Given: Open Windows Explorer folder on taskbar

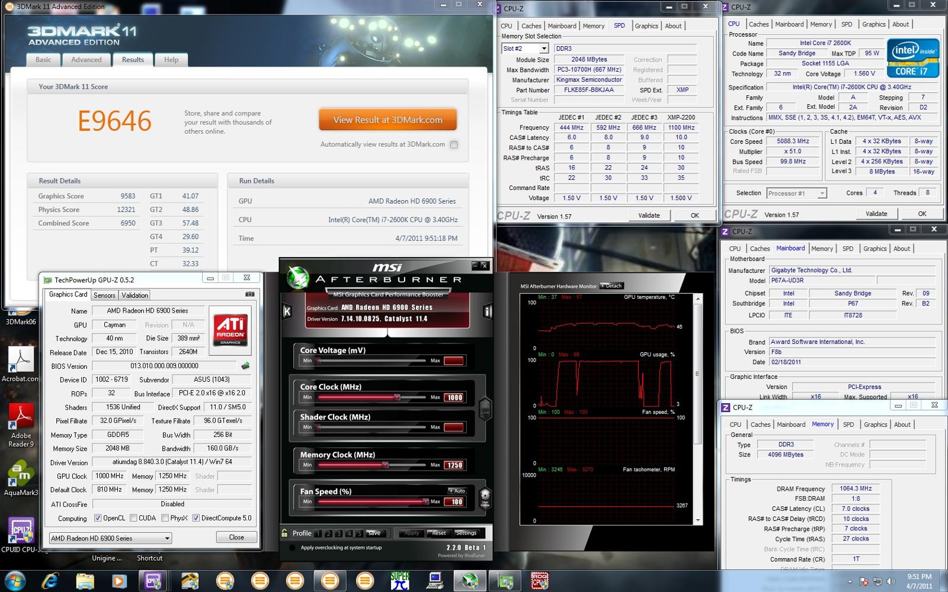Looking at the screenshot, I should [x=85, y=581].
